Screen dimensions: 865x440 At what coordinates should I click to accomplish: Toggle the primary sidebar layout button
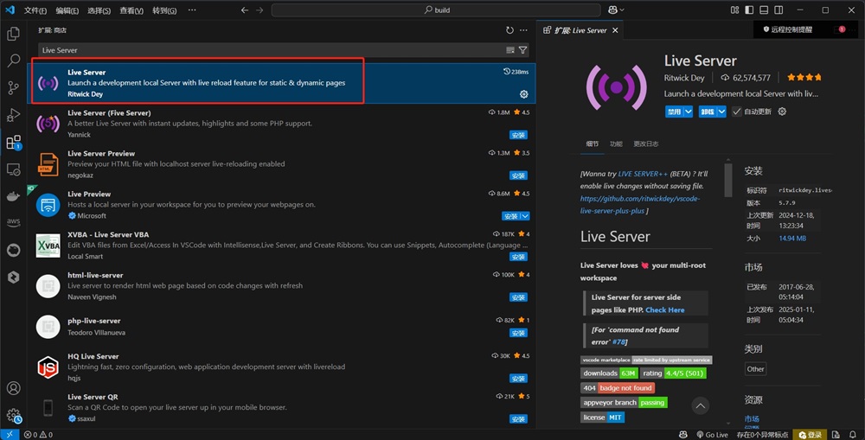pyautogui.click(x=749, y=10)
